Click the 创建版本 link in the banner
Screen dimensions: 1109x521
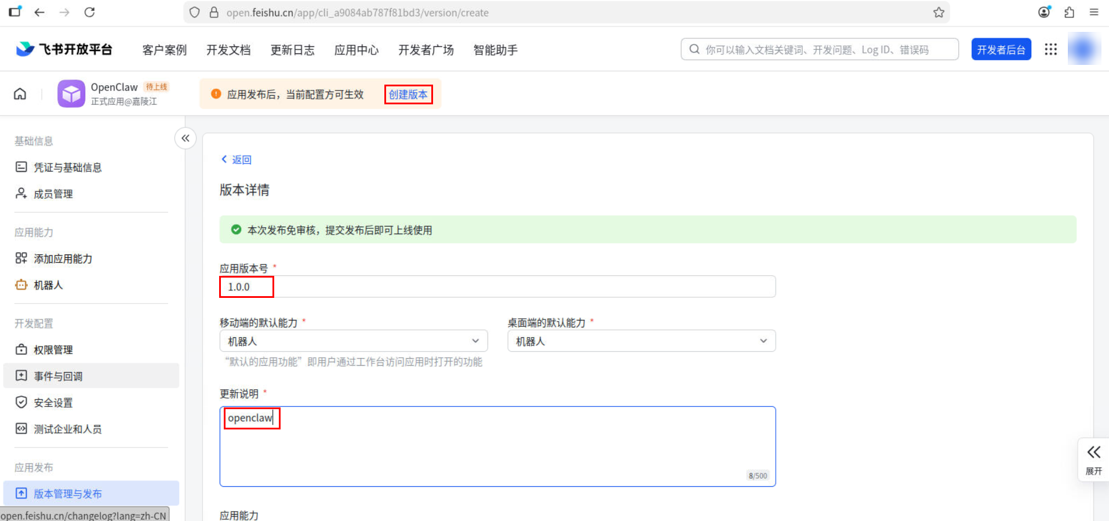408,94
